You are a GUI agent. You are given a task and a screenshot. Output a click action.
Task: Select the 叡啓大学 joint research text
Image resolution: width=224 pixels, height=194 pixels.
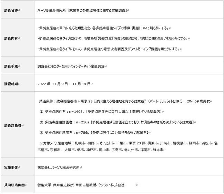81,185
